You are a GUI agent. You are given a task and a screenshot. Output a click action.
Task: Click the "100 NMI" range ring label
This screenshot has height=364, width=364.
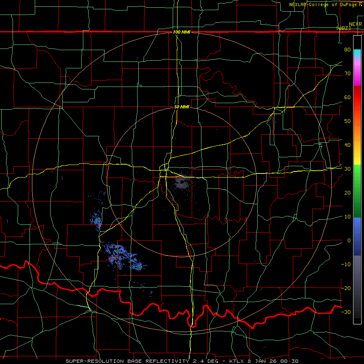pos(182,32)
